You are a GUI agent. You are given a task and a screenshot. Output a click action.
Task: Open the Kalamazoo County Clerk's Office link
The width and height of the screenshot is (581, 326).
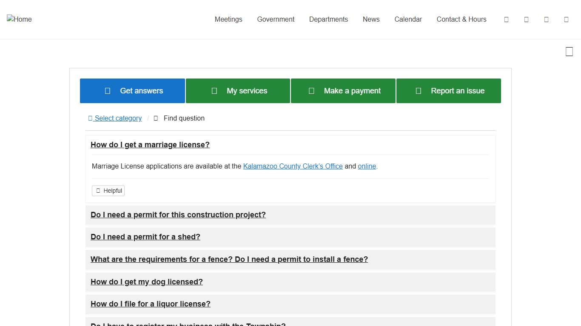[293, 166]
